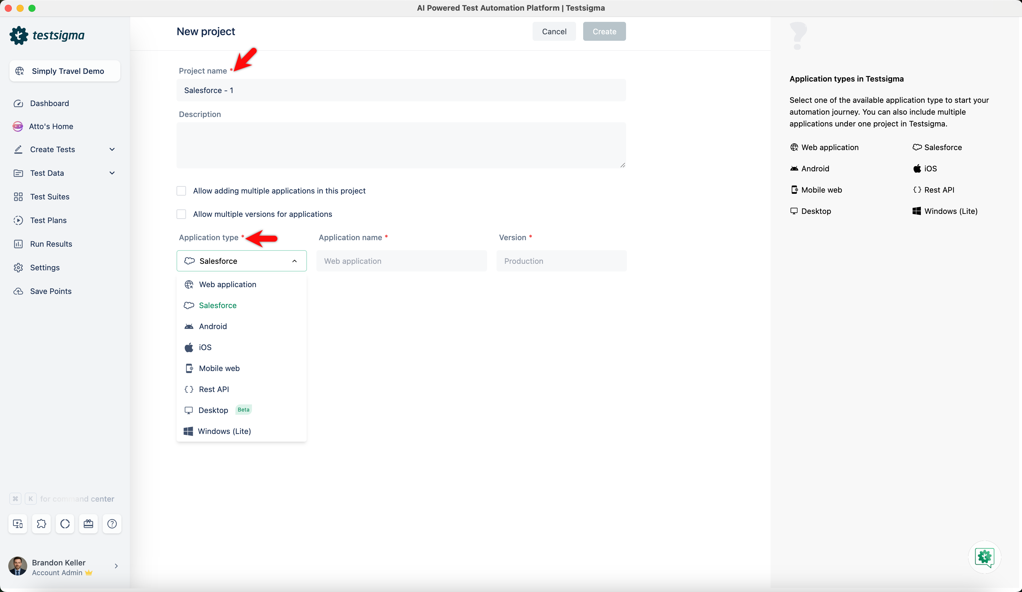Screen dimensions: 1022x592
Task: Open the gift box icon
Action: click(x=88, y=523)
